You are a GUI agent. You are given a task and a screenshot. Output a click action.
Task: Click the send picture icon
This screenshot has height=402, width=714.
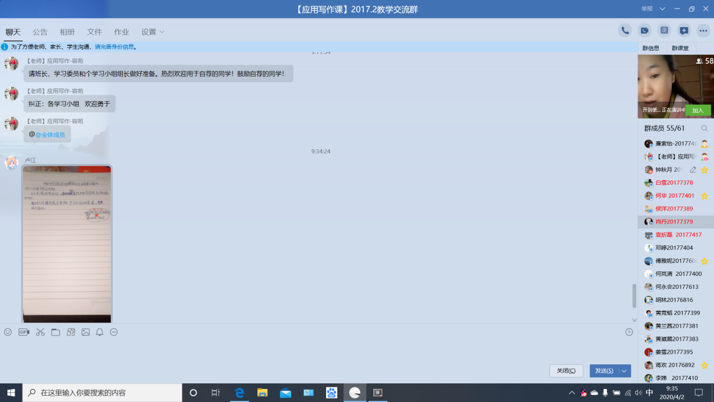86,332
